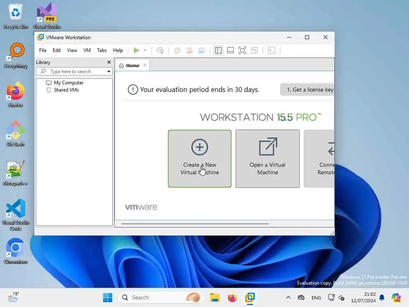Click Create a New Virtual Machine tile
Viewport: 409px width, 307px height.
coord(200,159)
